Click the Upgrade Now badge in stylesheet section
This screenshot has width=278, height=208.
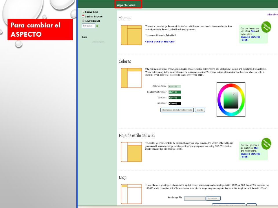point(266,144)
